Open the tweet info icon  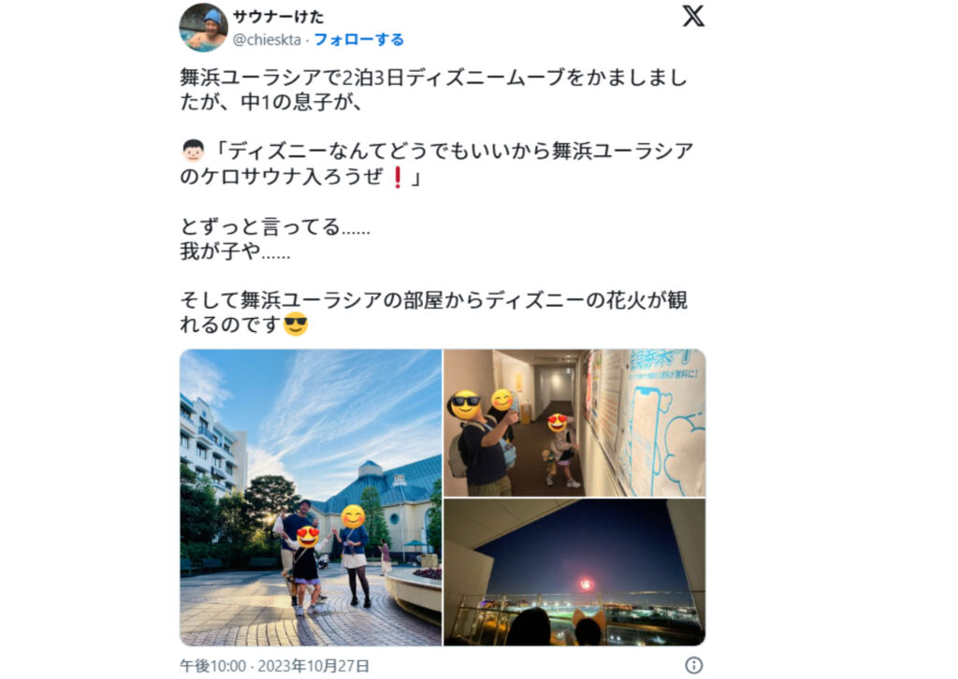coord(693,665)
